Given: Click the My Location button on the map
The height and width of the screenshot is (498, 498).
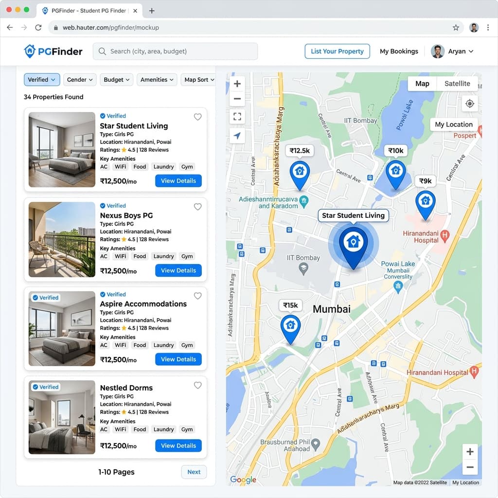Looking at the screenshot, I should (x=454, y=124).
